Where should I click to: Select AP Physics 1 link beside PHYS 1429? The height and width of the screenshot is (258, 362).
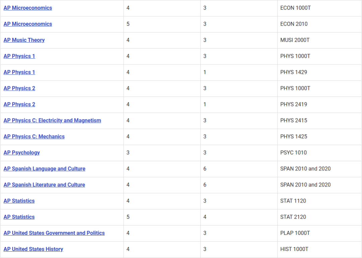click(x=19, y=72)
